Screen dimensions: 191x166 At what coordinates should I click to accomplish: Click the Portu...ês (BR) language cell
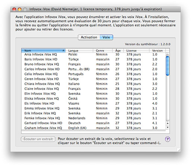pyautogui.click(x=79, y=69)
